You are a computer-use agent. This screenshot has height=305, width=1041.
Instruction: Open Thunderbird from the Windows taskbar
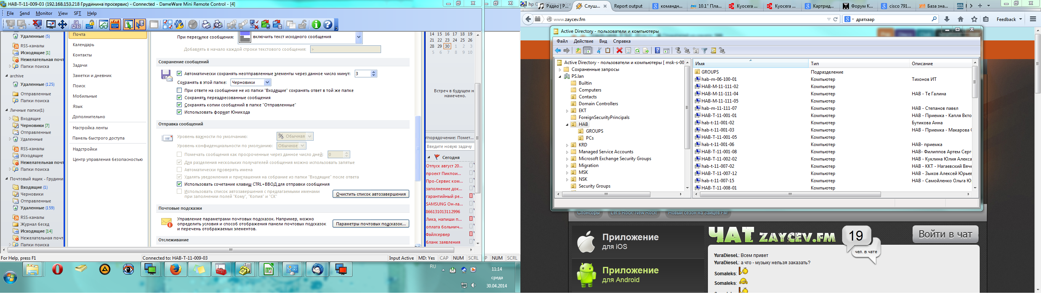318,270
